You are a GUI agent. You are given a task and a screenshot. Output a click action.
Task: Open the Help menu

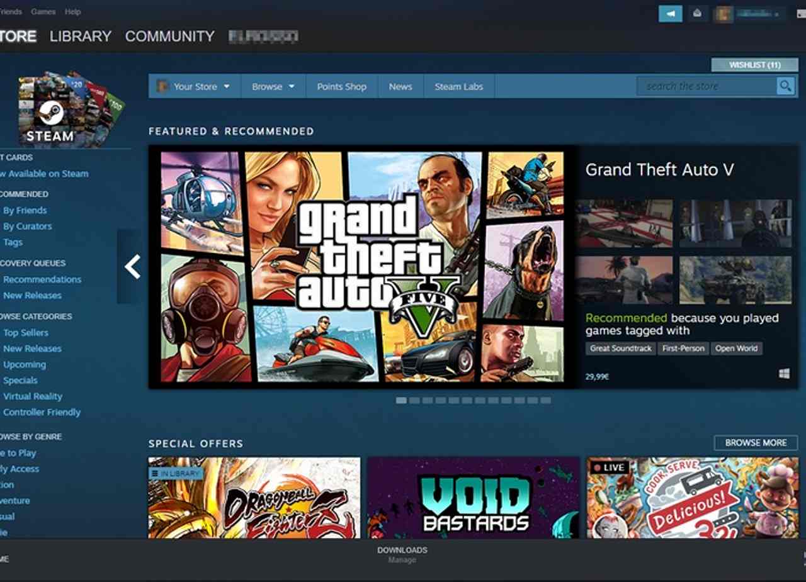[x=72, y=12]
